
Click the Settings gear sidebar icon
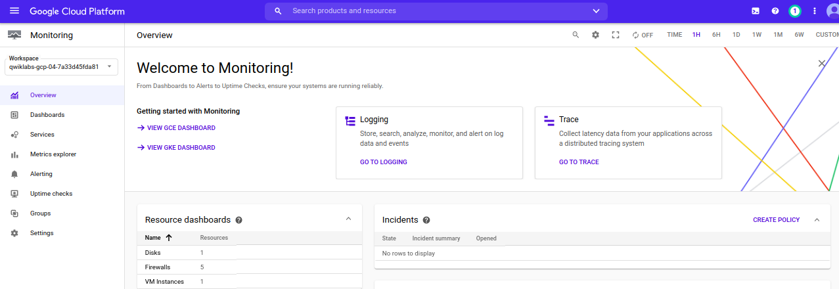coord(14,233)
